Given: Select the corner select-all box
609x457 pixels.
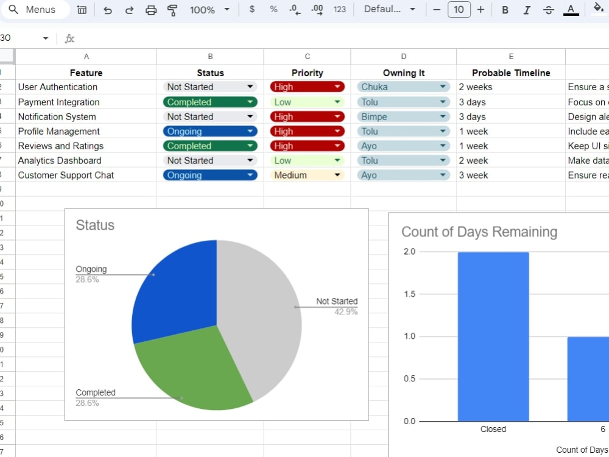Looking at the screenshot, I should pyautogui.click(x=7, y=57).
